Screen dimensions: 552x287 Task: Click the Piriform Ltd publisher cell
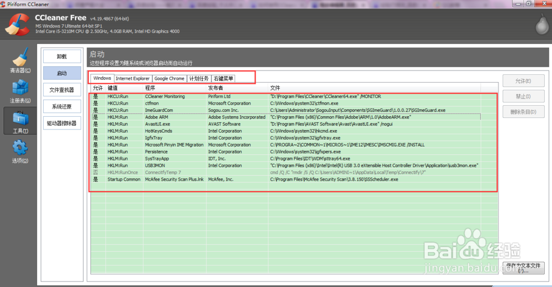(x=219, y=96)
